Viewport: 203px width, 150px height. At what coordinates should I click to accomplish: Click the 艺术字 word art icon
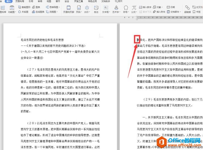[116, 8]
